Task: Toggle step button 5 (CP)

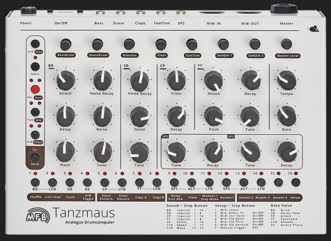Action: 105,183
